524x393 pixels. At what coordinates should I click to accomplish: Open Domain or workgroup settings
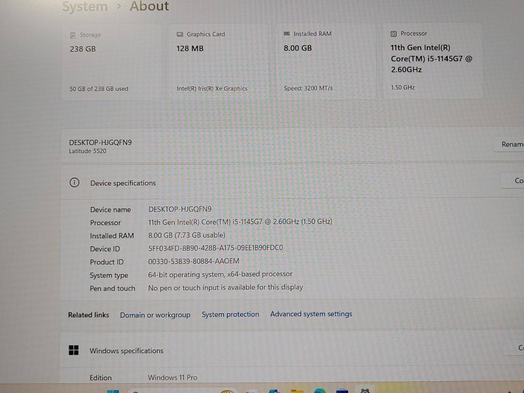point(155,314)
